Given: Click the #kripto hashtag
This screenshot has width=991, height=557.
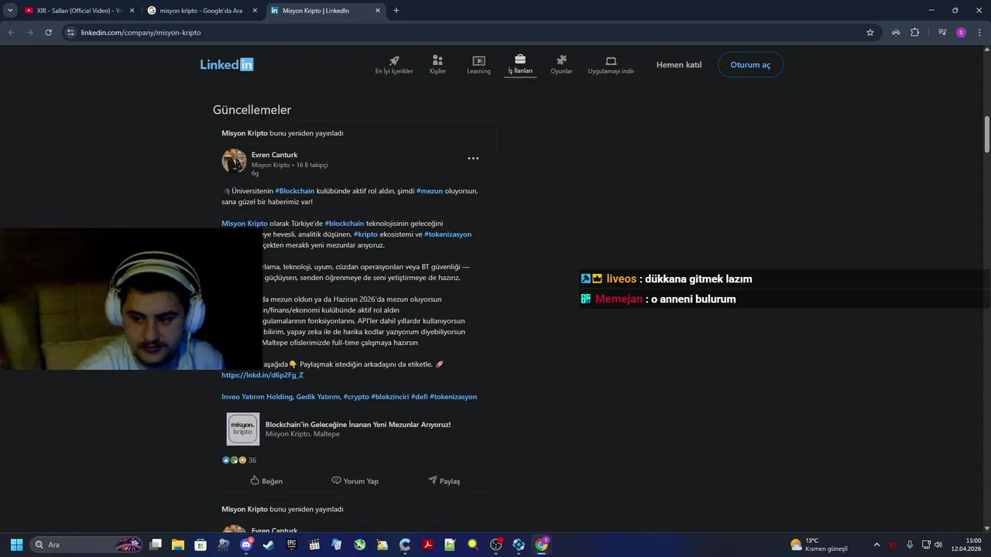Looking at the screenshot, I should point(365,234).
